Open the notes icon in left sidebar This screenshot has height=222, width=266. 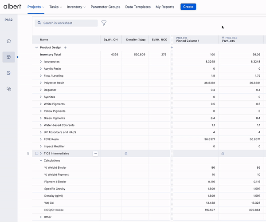tap(9, 73)
